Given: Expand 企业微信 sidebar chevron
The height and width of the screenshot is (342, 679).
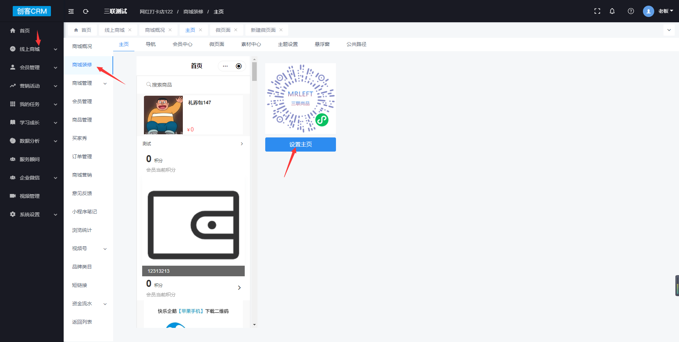Looking at the screenshot, I should tap(56, 178).
